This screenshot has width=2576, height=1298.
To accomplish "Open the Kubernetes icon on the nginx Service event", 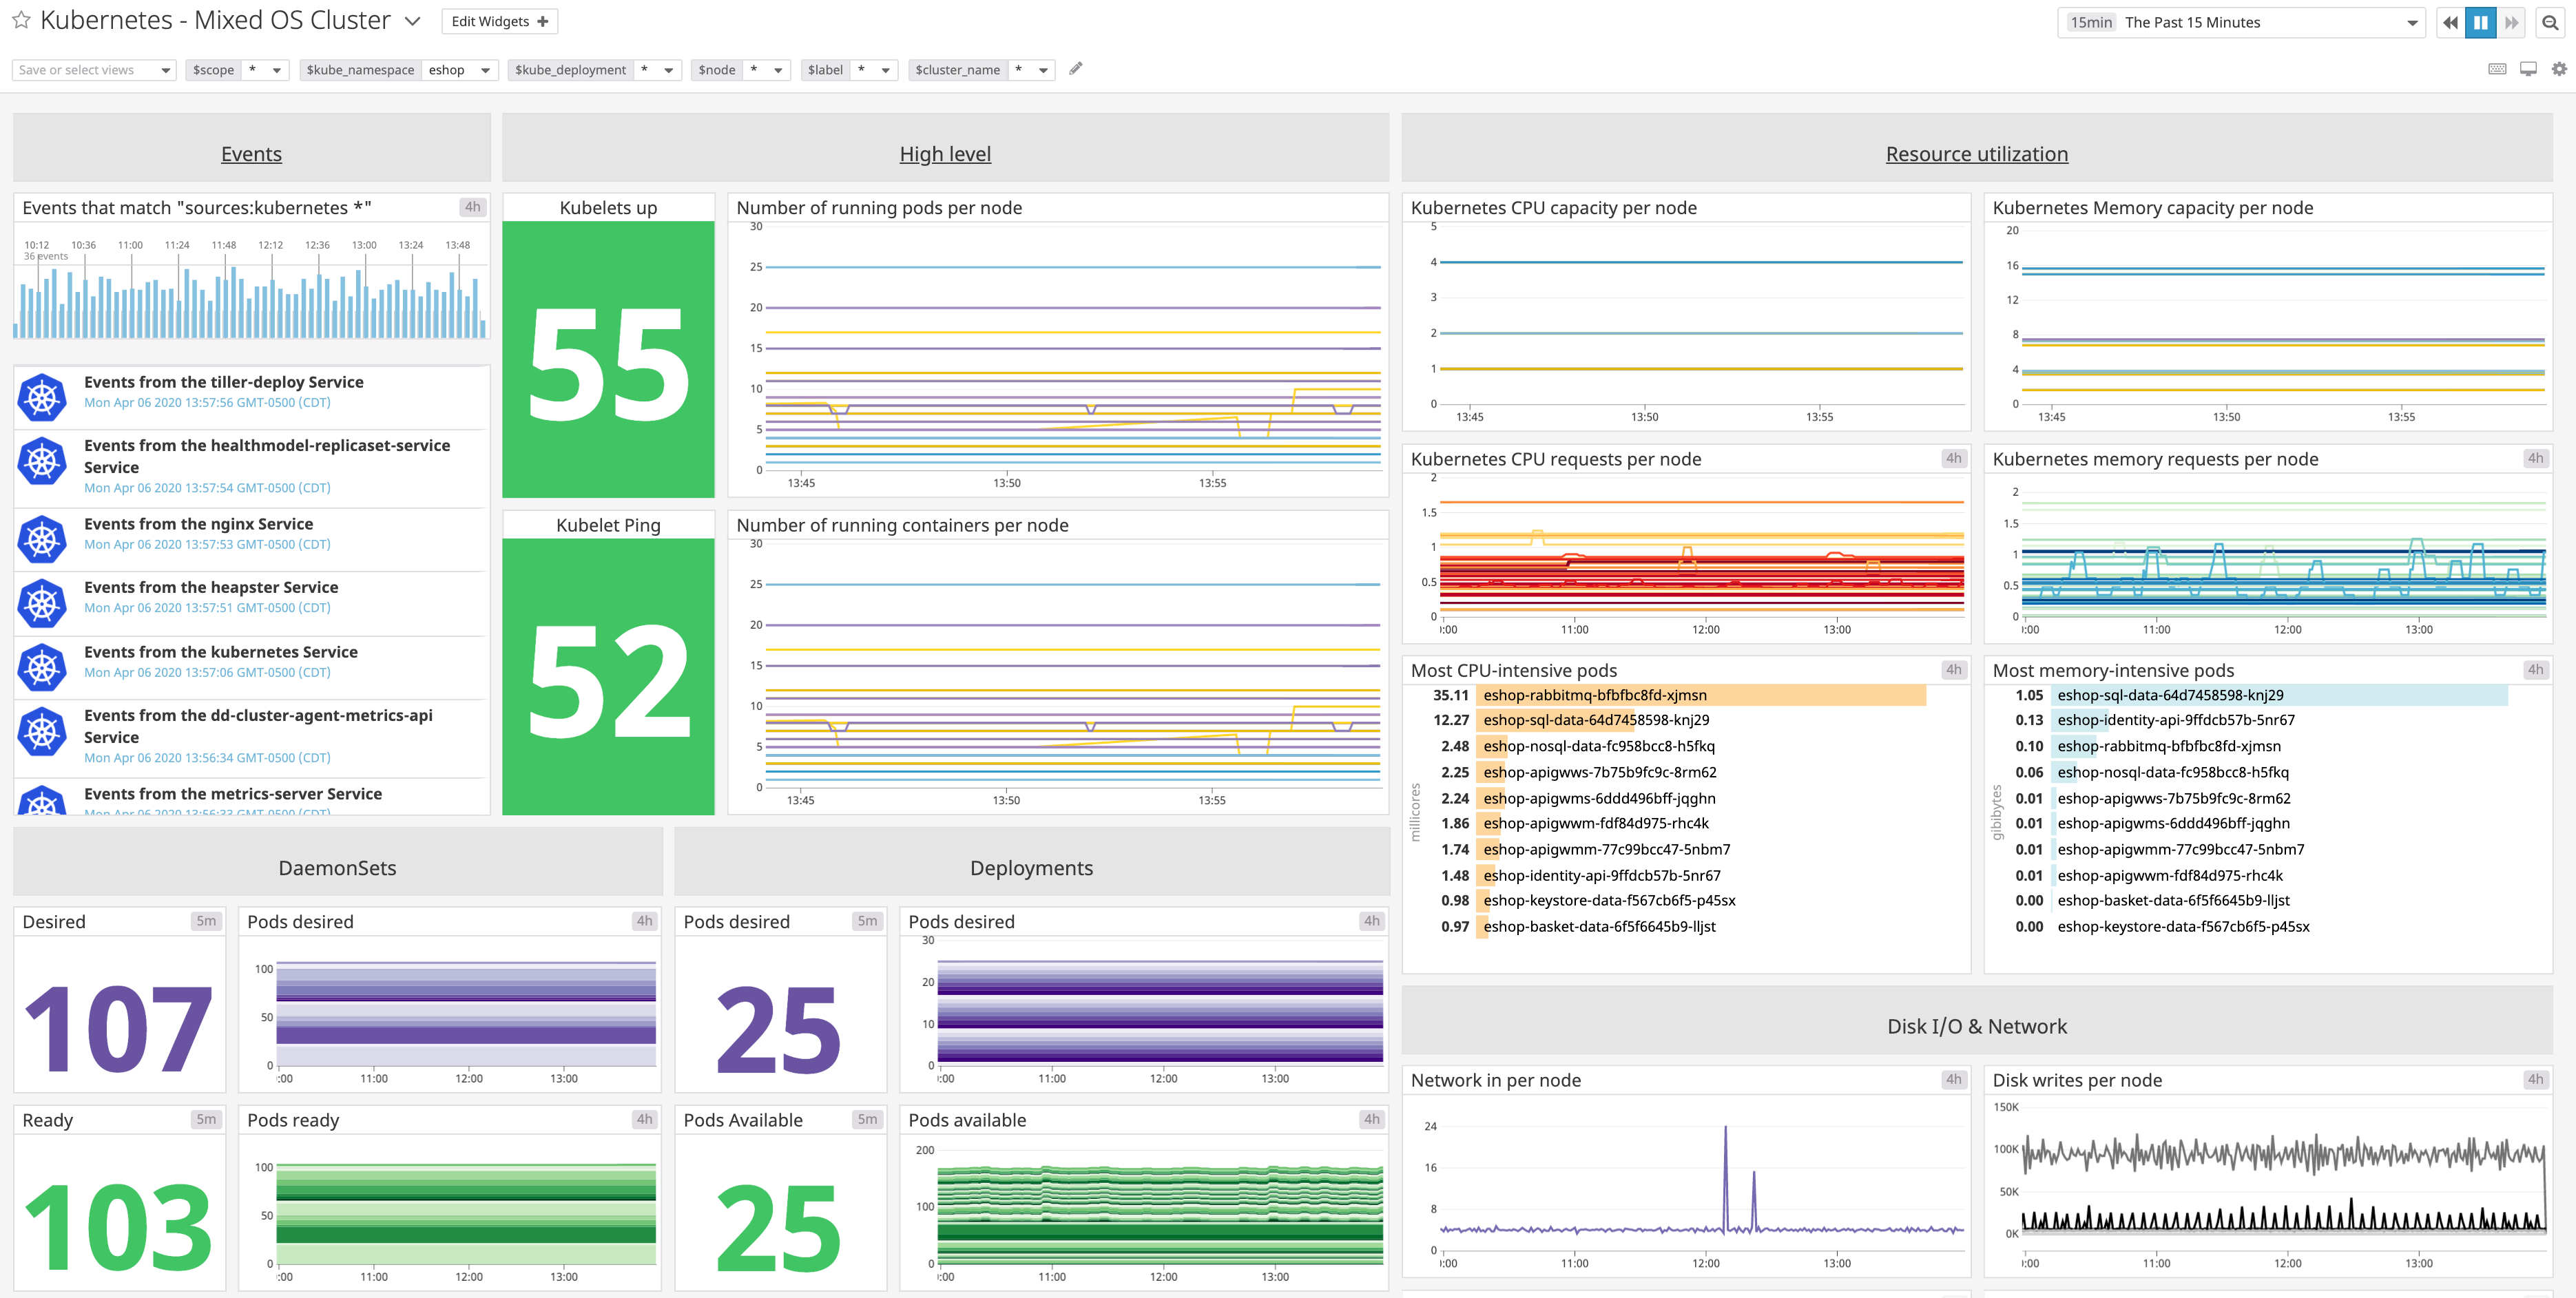I will [x=42, y=539].
